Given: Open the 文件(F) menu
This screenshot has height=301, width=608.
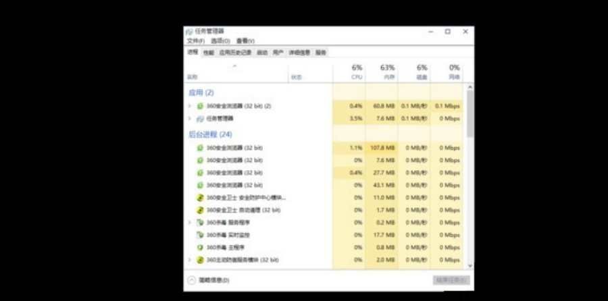Looking at the screenshot, I should coord(195,41).
